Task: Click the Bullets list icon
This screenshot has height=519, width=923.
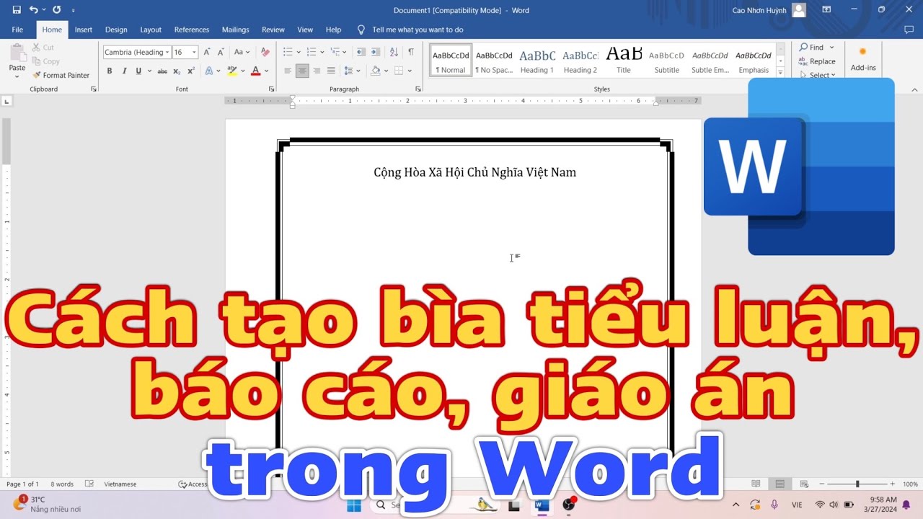Action: [x=288, y=52]
